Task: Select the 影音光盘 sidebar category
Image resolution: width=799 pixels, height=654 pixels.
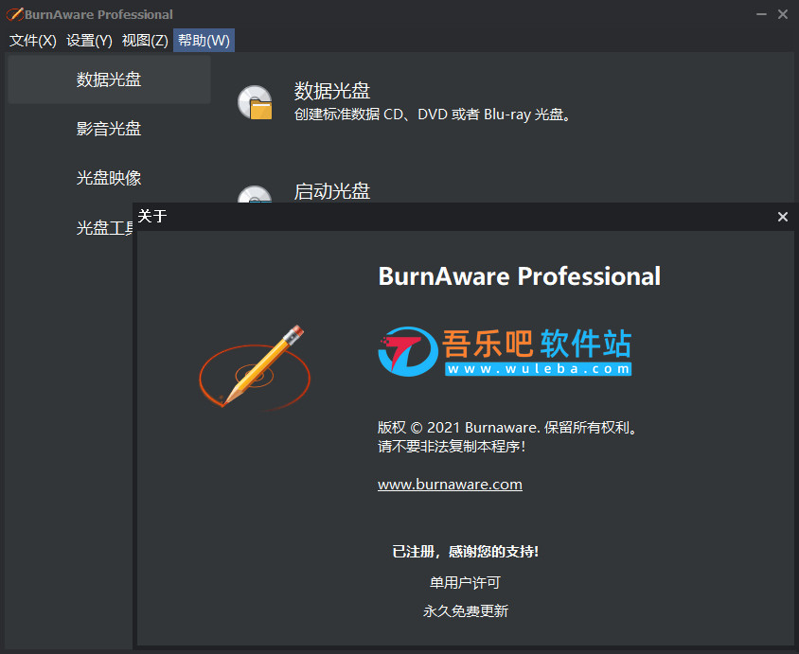Action: 109,129
